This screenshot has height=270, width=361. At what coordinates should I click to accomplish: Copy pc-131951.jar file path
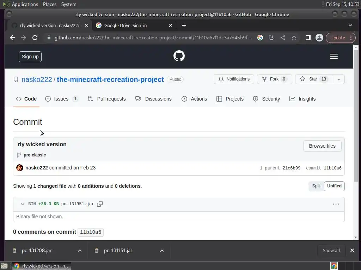100,204
